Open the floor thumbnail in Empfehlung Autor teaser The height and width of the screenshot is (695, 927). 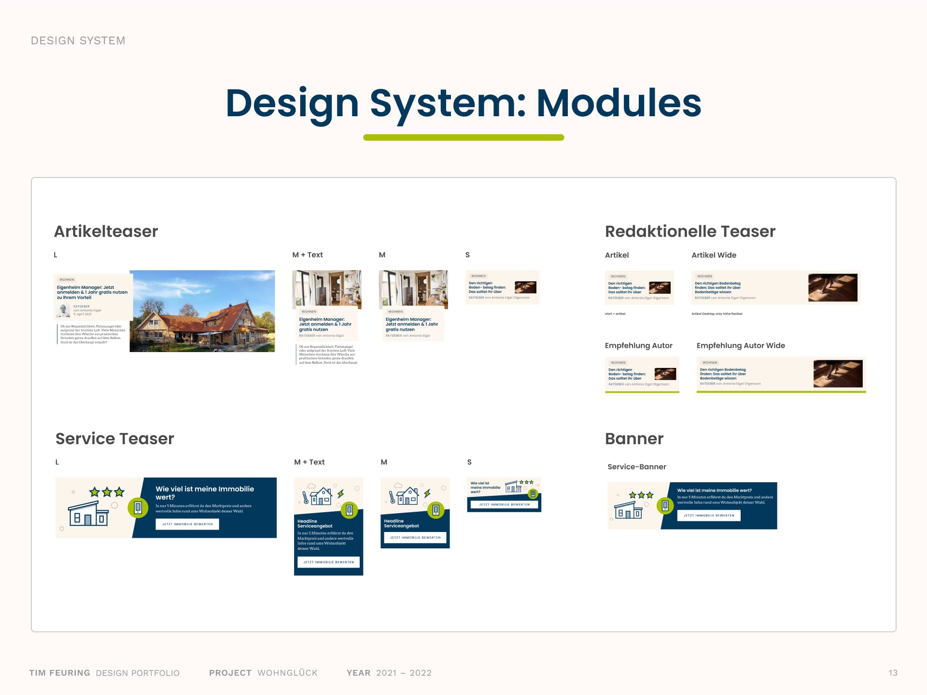[x=665, y=374]
